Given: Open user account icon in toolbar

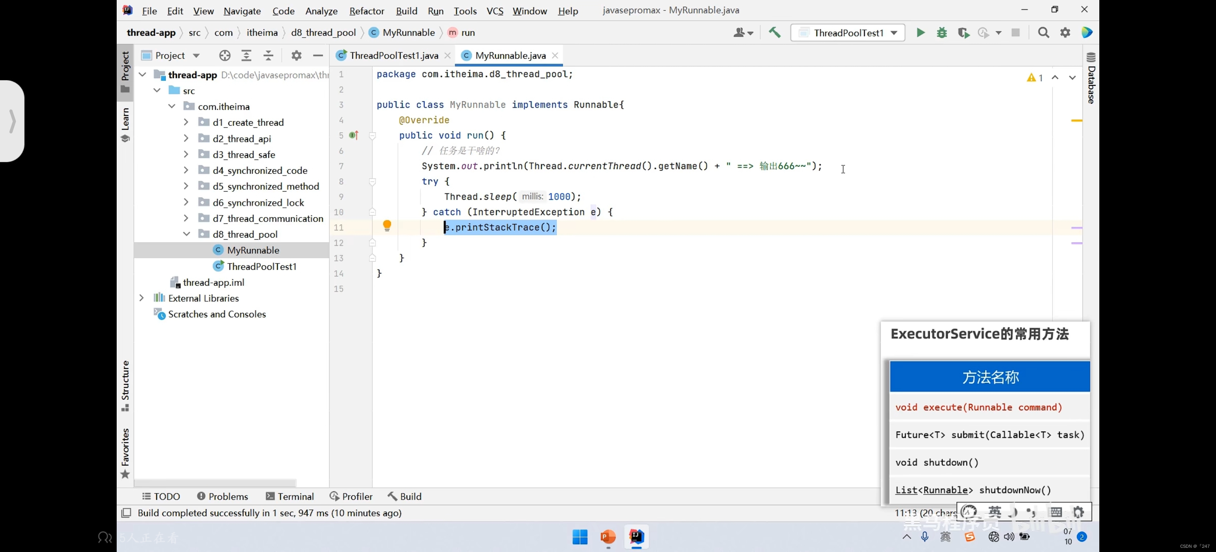Looking at the screenshot, I should point(743,33).
